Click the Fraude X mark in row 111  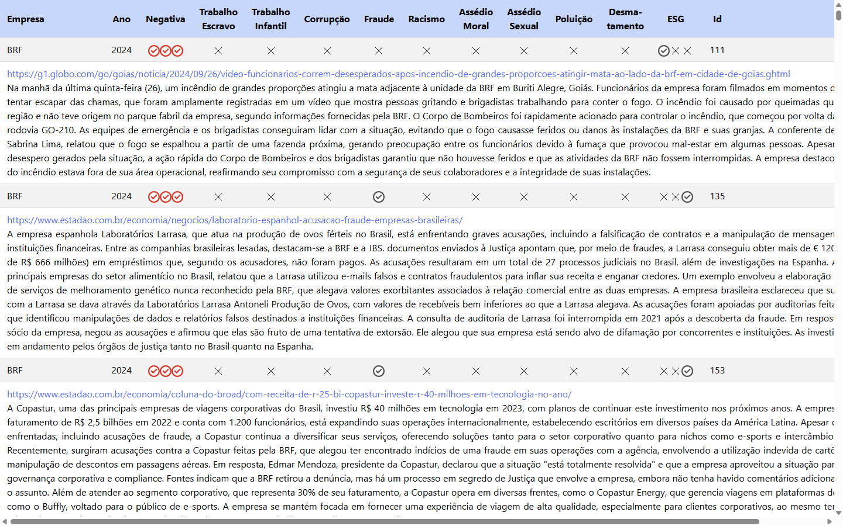point(379,51)
